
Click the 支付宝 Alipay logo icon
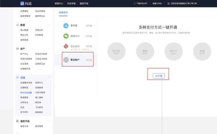click(66, 25)
